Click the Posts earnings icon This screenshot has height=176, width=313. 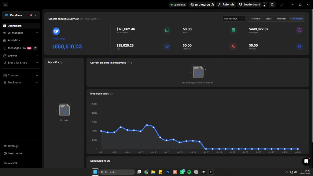[233, 30]
